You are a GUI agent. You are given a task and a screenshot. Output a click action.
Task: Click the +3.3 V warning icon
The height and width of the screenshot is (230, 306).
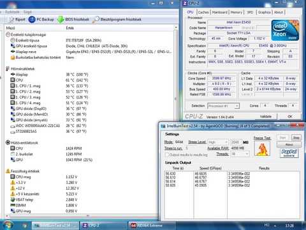pos(13,183)
